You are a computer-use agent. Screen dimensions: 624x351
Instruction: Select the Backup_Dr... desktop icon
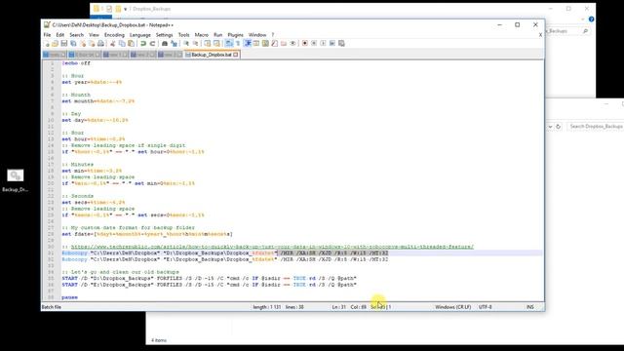click(16, 180)
